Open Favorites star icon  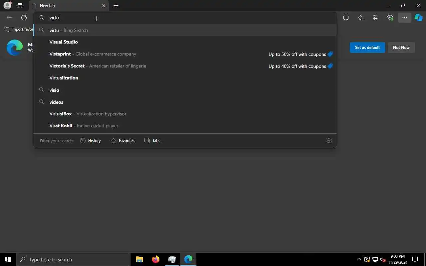coord(361,18)
